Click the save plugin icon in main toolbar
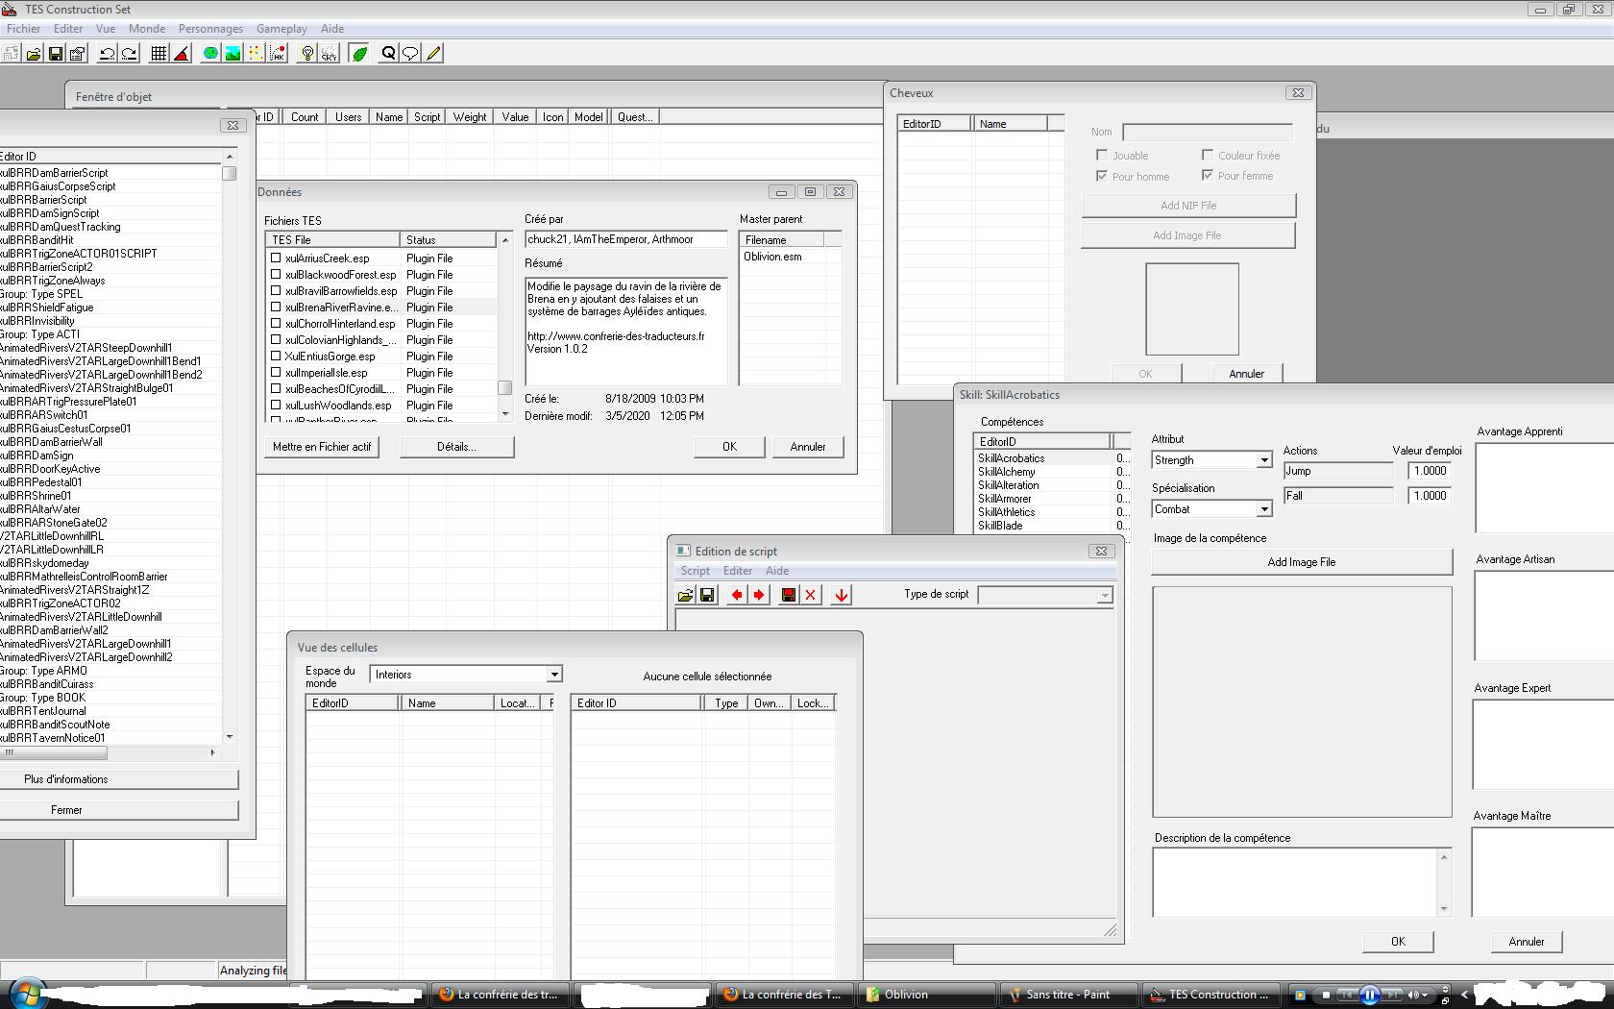This screenshot has height=1009, width=1614. pos(56,54)
